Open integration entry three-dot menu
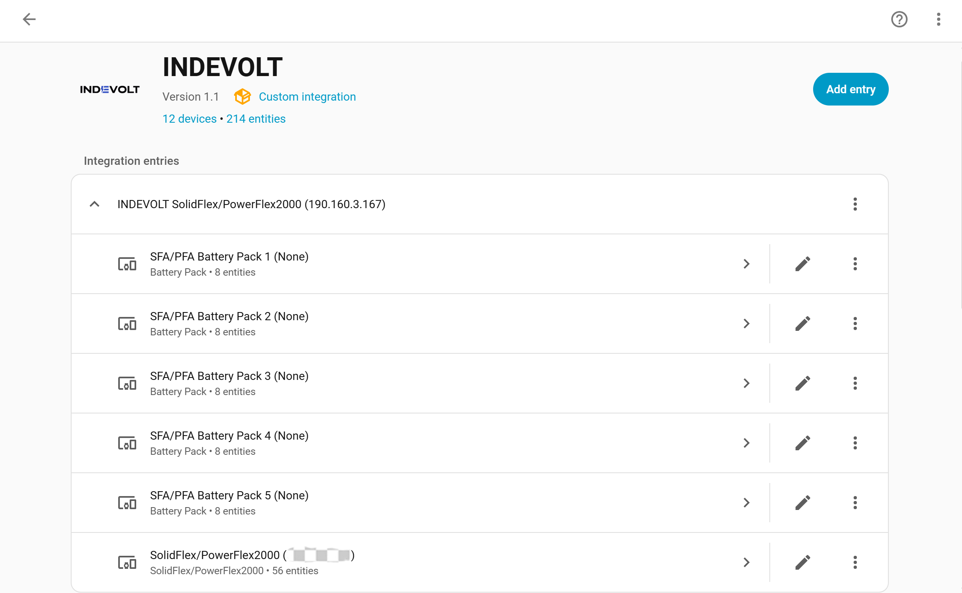 pos(855,204)
